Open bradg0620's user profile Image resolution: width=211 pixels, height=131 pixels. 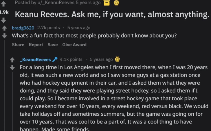(x=23, y=28)
